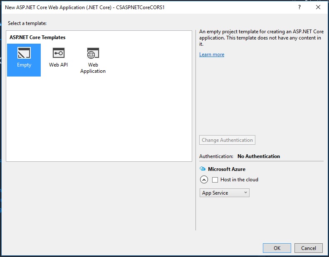
Task: Close the New ASP.NET Core dialog
Action: point(318,7)
